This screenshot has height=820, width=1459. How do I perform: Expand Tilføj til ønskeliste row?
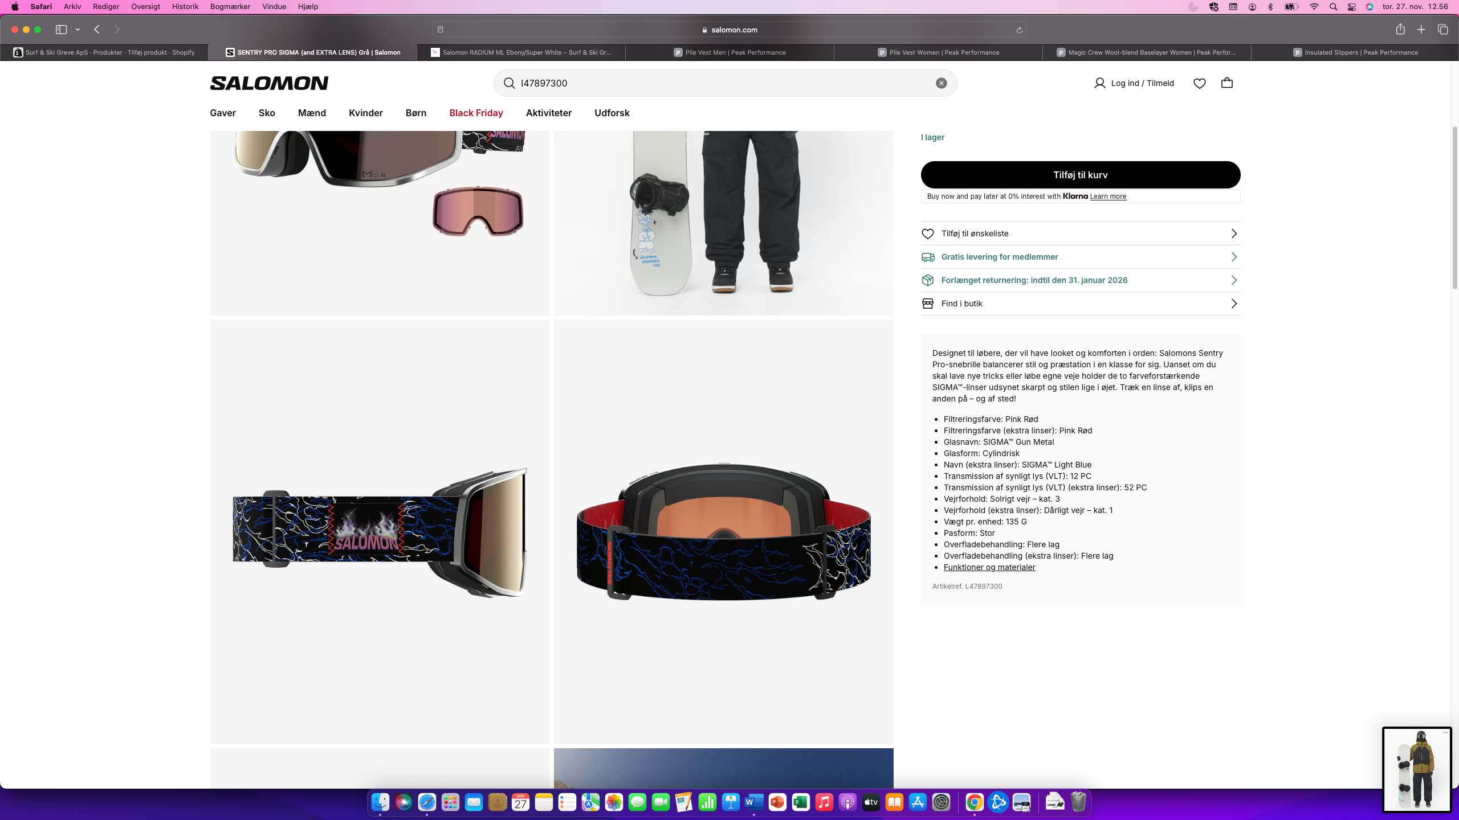click(x=1080, y=233)
